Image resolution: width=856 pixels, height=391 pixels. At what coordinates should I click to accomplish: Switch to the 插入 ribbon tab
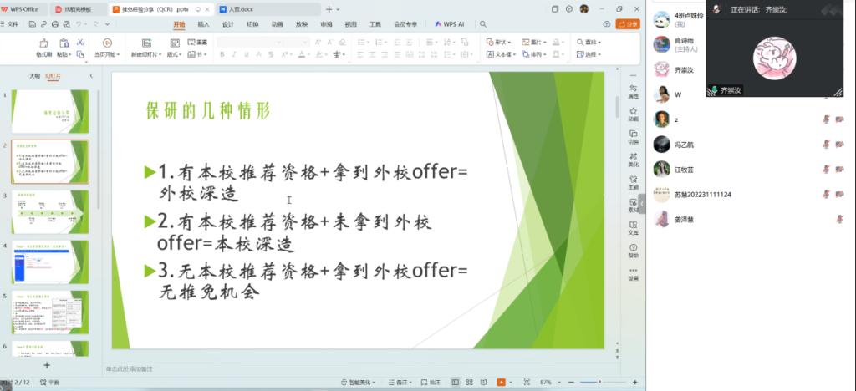pos(203,24)
